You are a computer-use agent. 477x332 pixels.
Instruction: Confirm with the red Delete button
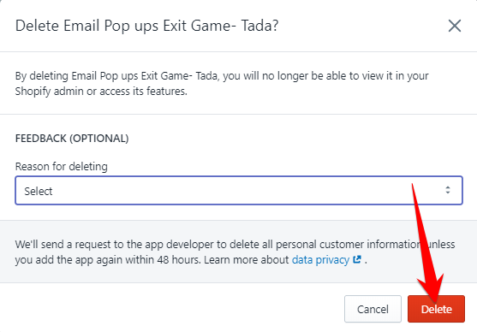click(436, 309)
